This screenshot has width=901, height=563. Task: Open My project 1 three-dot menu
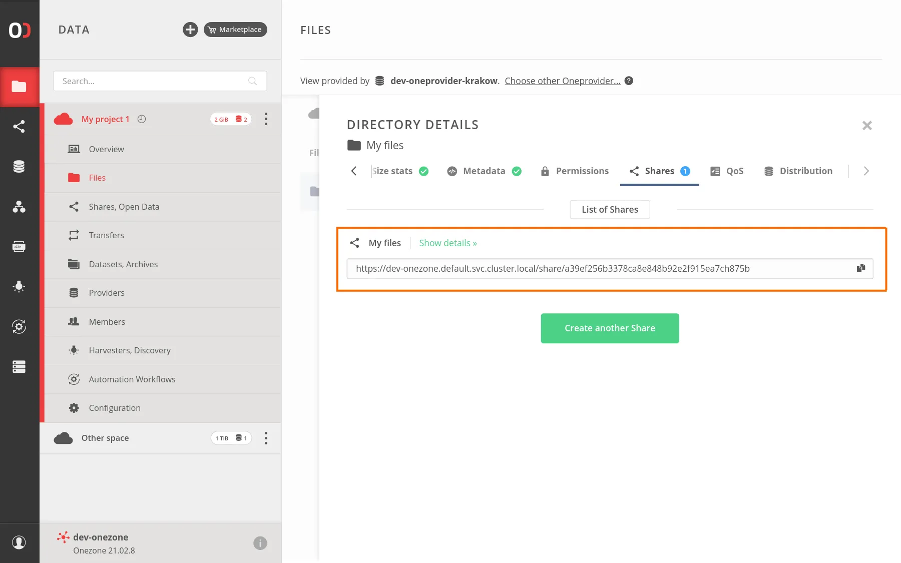[266, 119]
